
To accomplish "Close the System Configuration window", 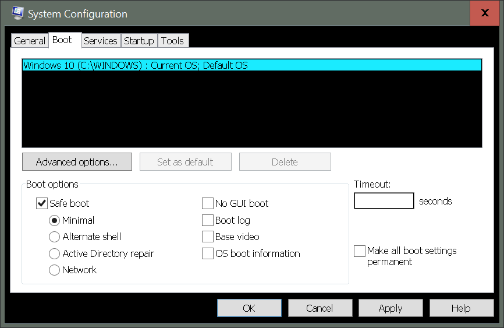I will (x=485, y=13).
